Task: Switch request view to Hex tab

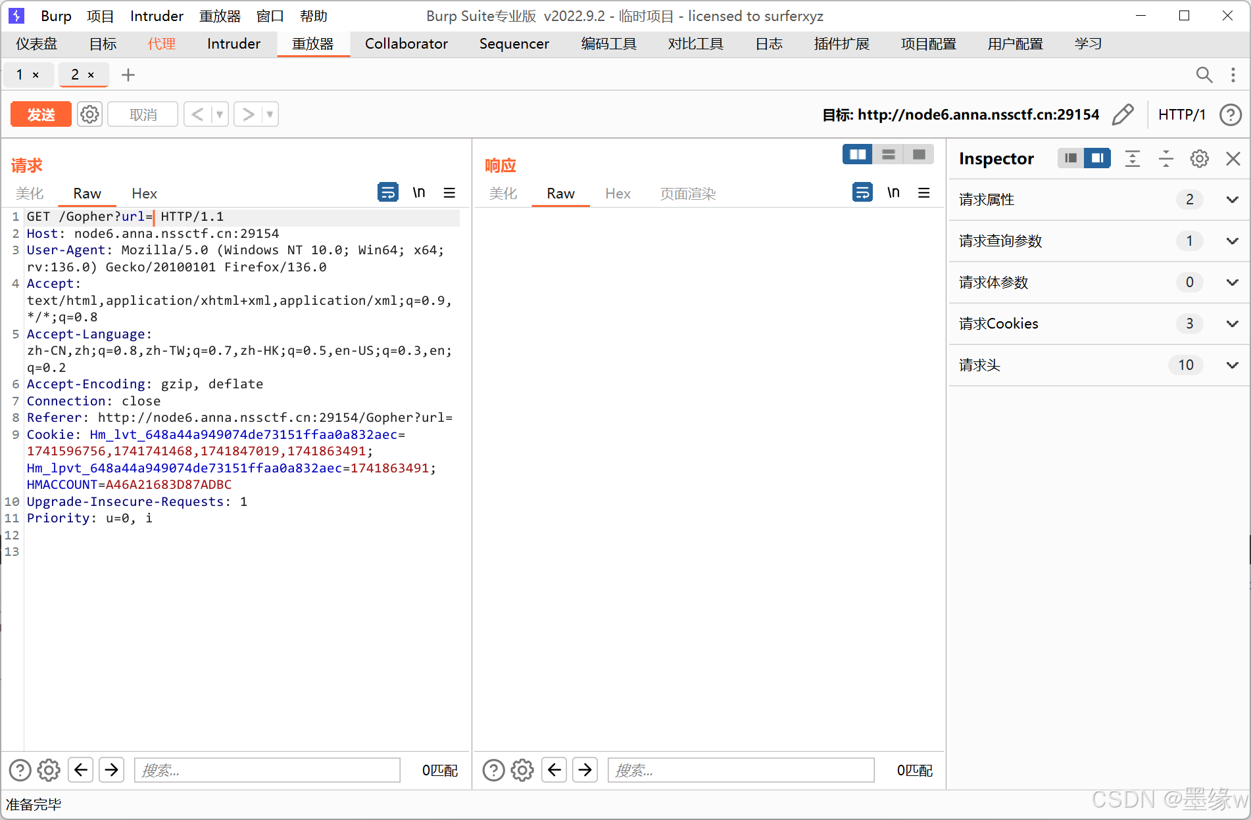Action: click(144, 193)
